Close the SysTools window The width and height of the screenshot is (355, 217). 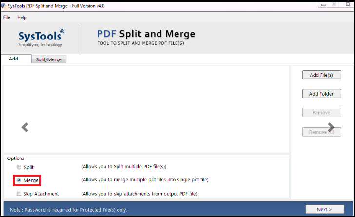[348, 4]
